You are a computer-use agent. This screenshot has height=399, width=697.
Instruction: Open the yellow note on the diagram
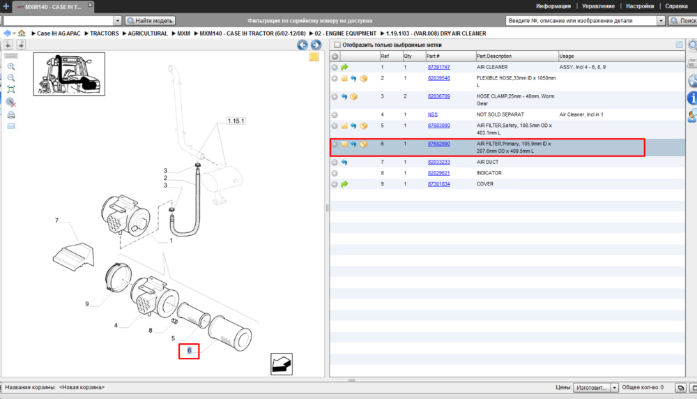pos(314,57)
